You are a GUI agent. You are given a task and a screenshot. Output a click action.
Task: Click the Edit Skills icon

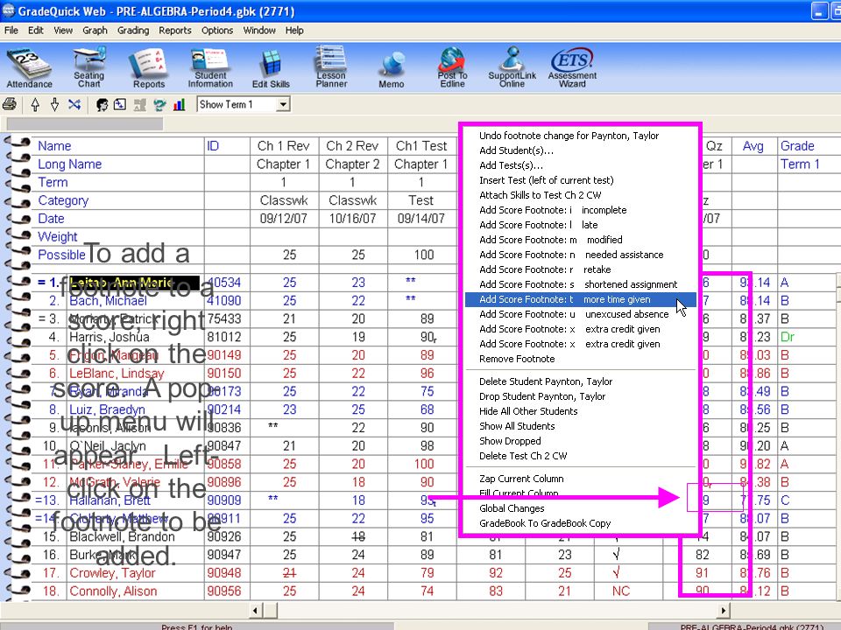click(x=271, y=68)
